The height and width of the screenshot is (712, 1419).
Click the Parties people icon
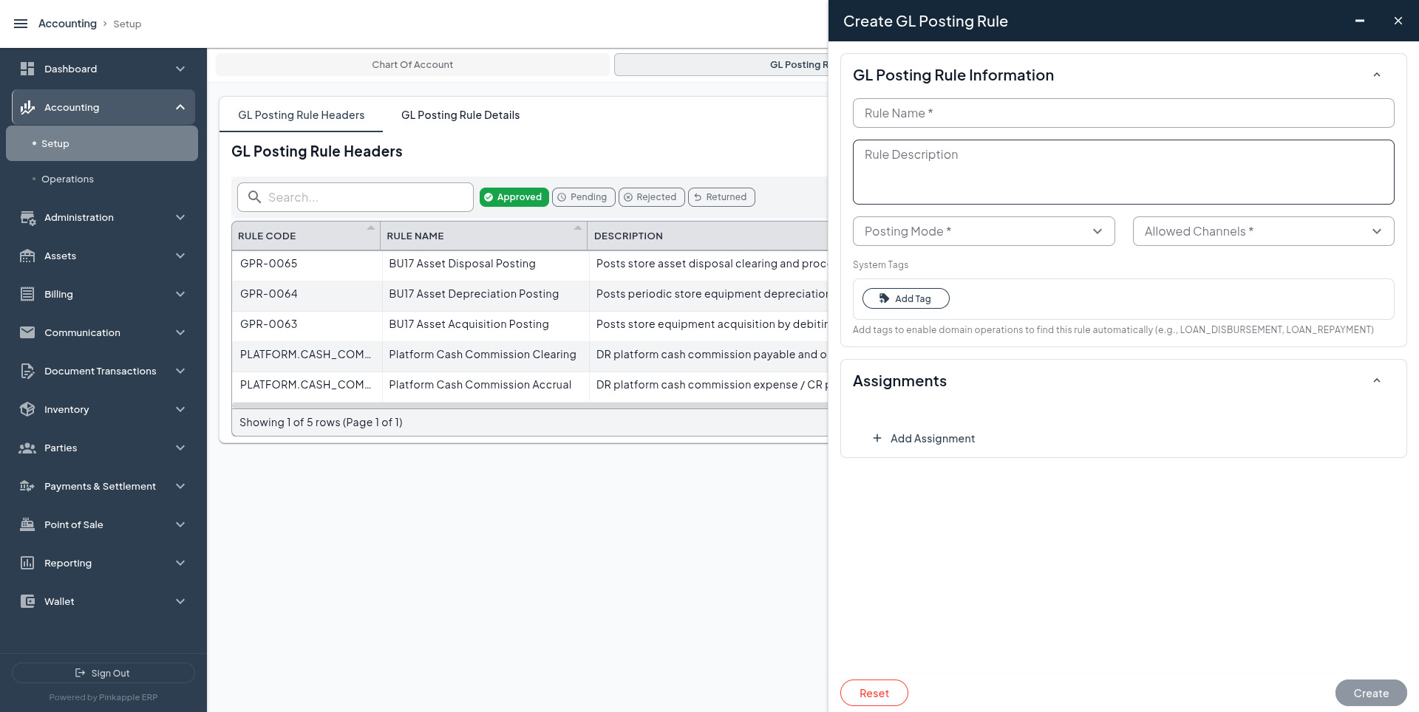[27, 448]
